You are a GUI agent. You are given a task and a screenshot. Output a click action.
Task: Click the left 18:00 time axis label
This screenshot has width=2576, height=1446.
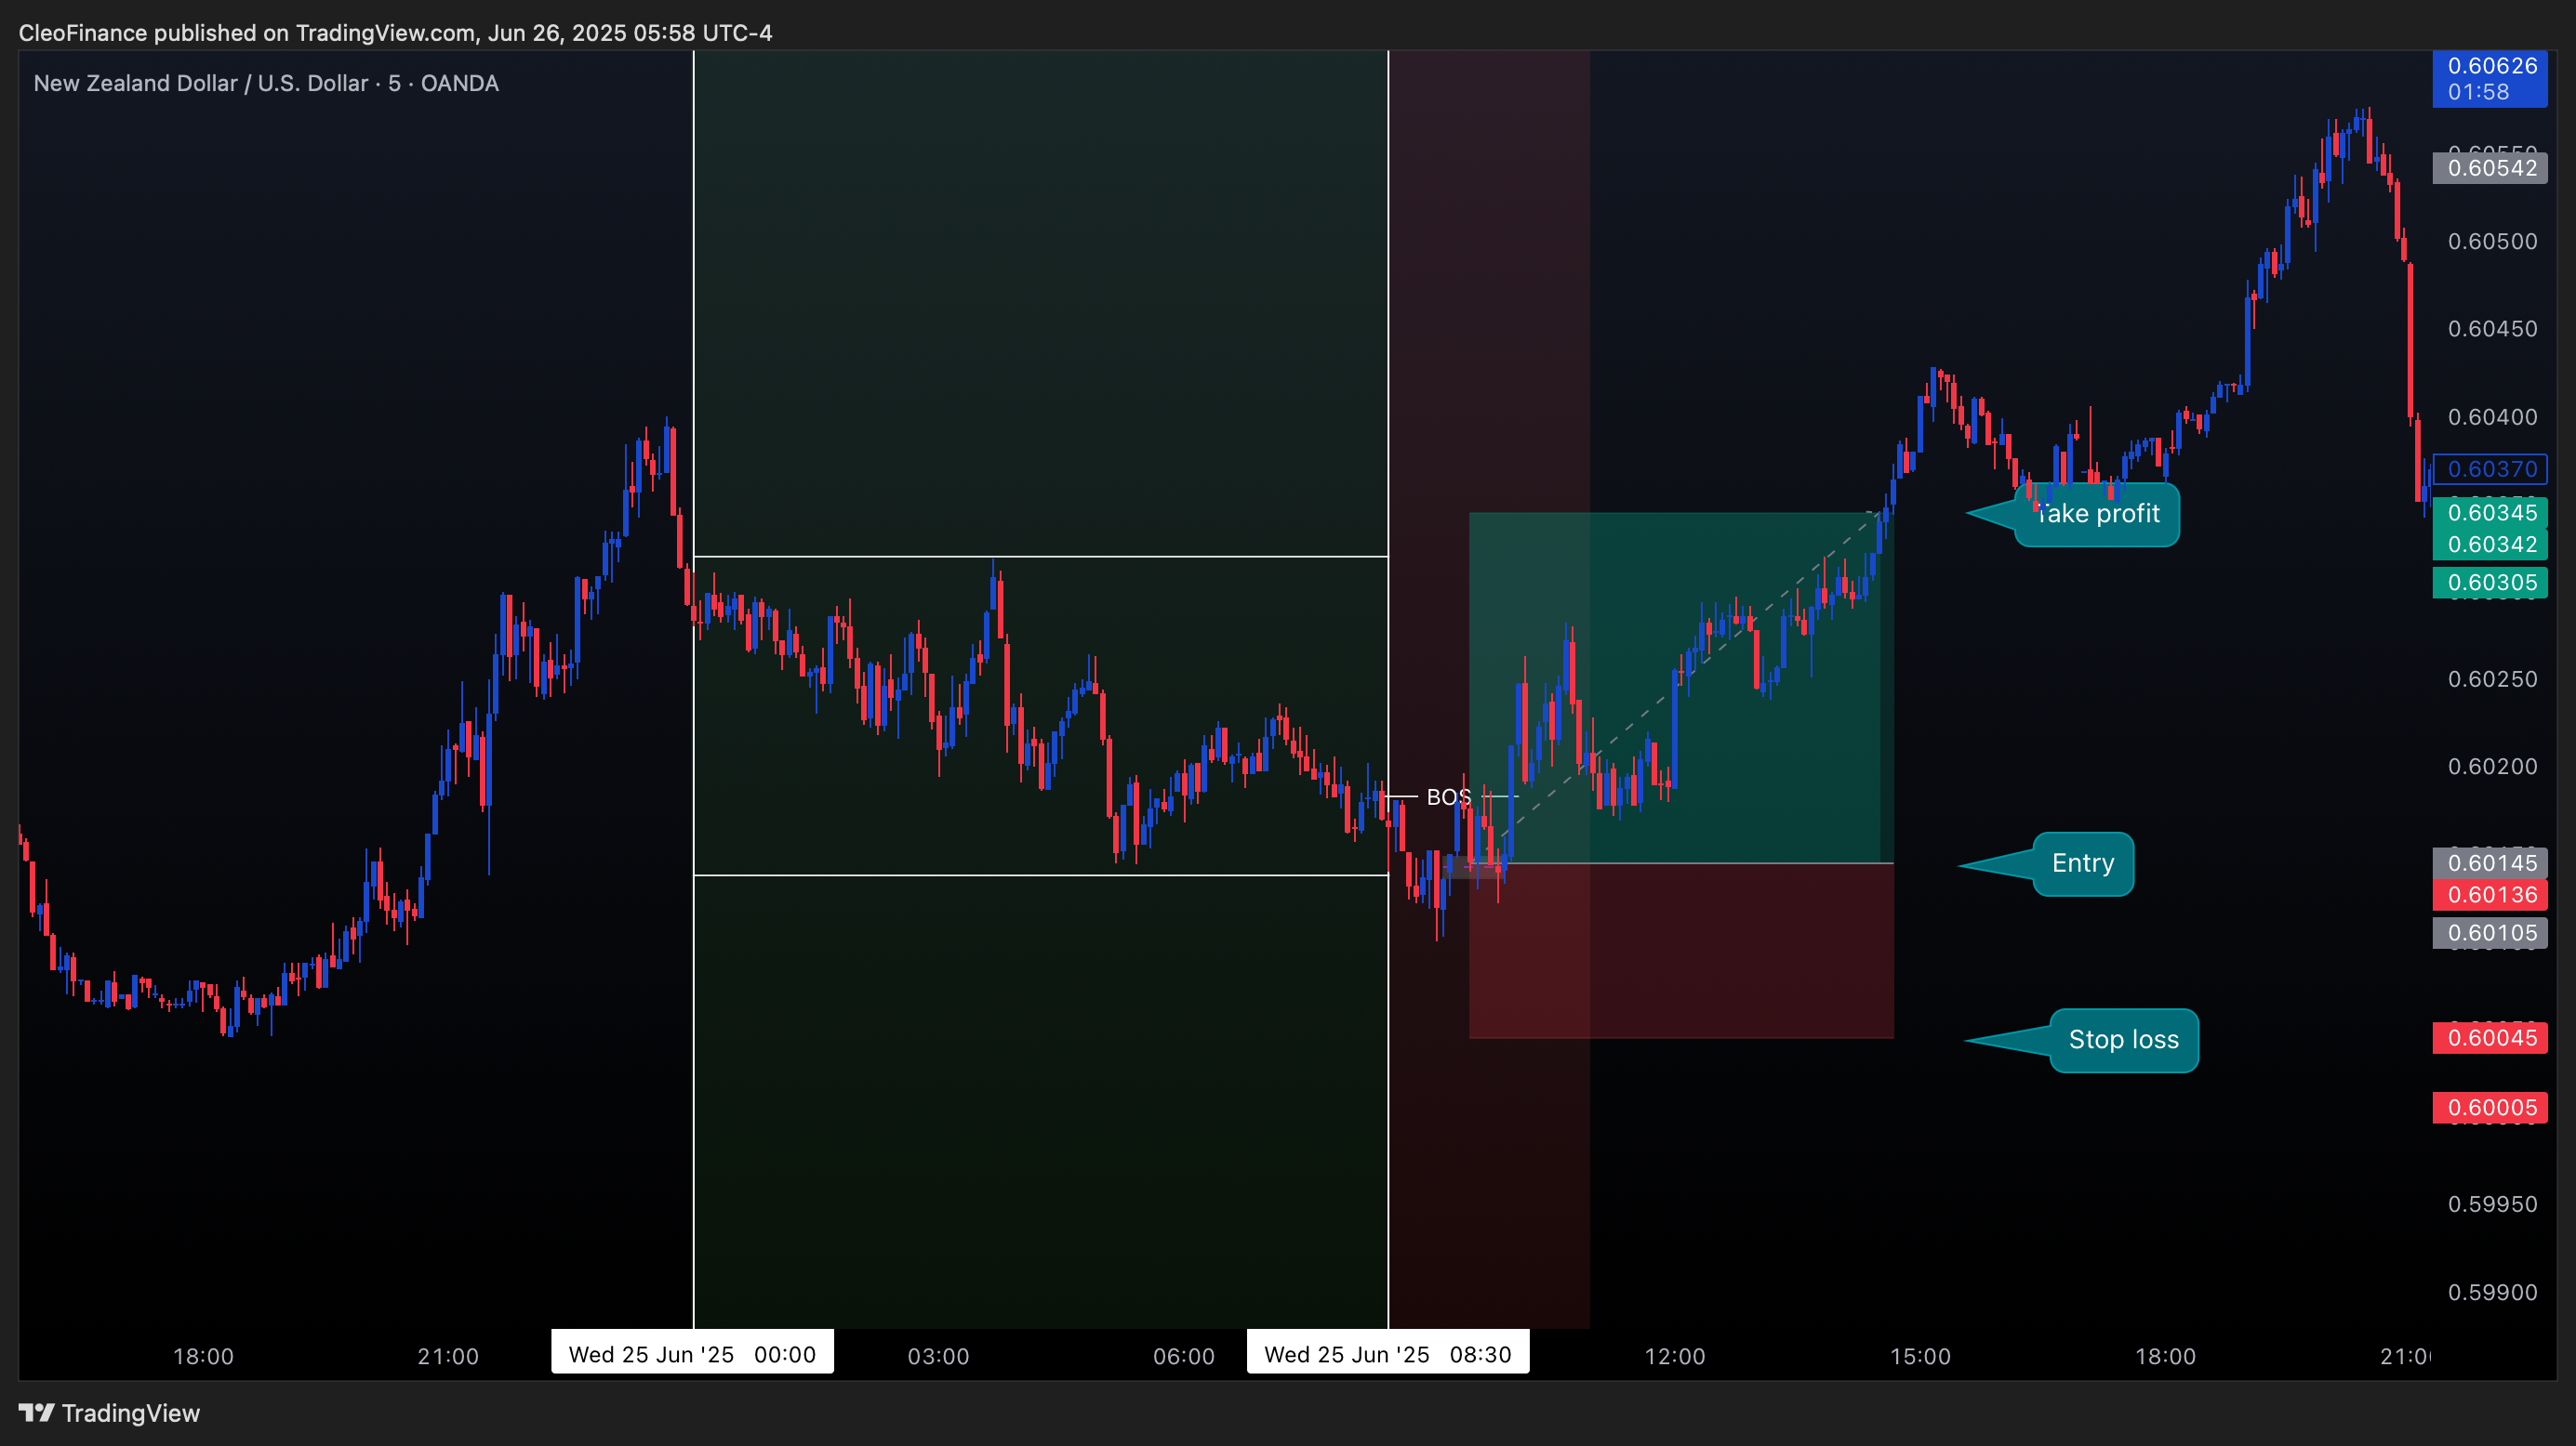203,1356
